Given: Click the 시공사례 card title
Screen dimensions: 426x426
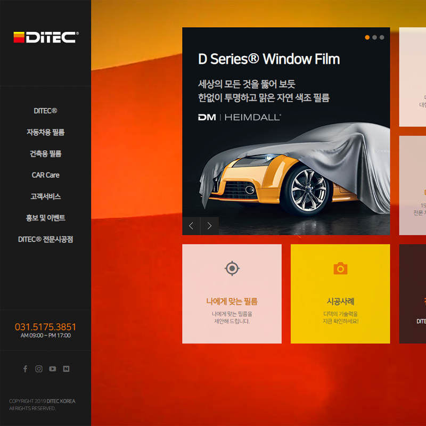Looking at the screenshot, I should click(340, 301).
